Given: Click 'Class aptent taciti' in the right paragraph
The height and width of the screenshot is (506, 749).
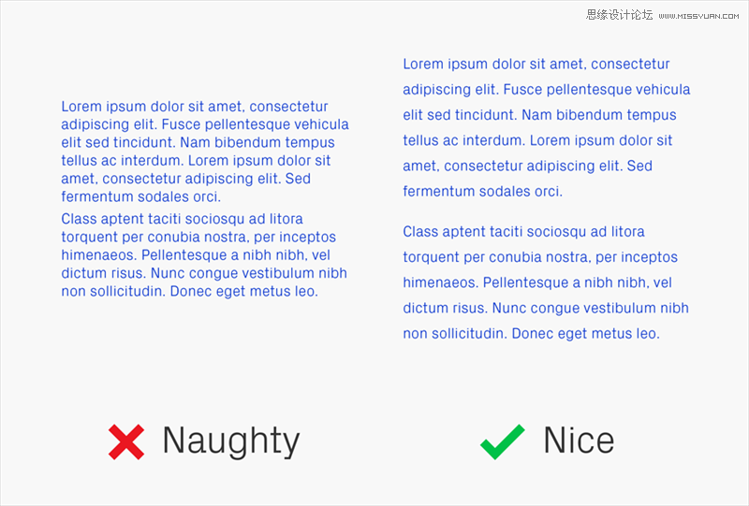Looking at the screenshot, I should click(463, 232).
